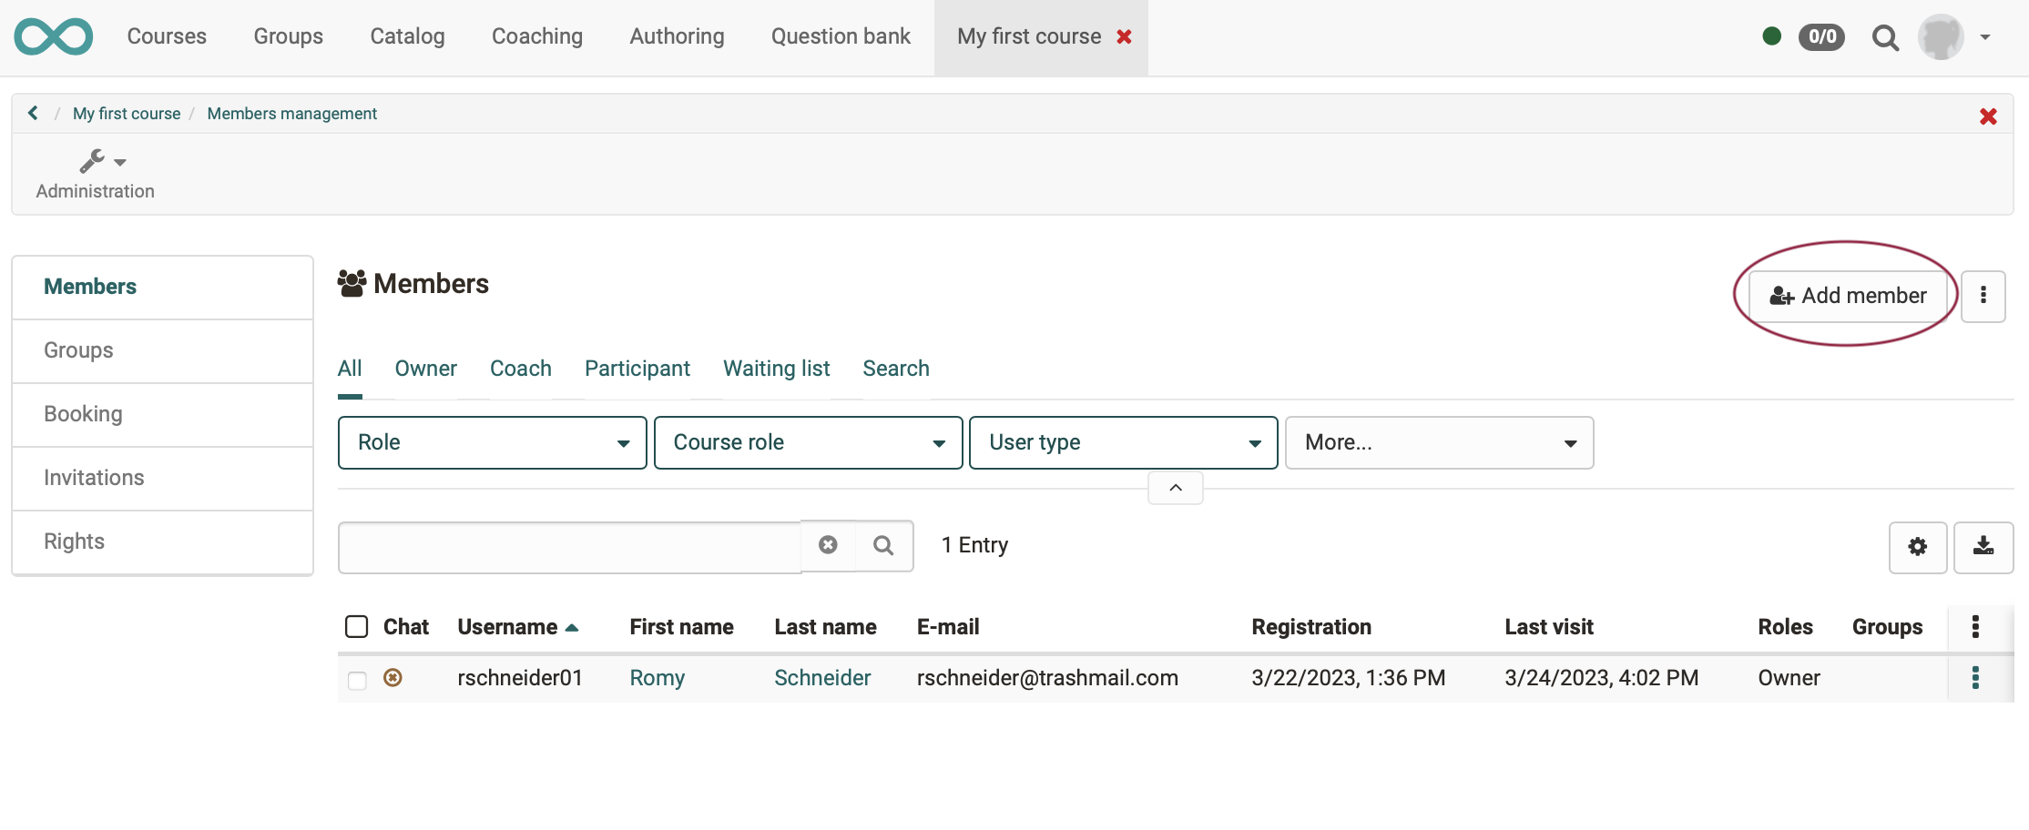The width and height of the screenshot is (2029, 830).
Task: Click the back arrow in the breadcrumb
Action: point(33,113)
